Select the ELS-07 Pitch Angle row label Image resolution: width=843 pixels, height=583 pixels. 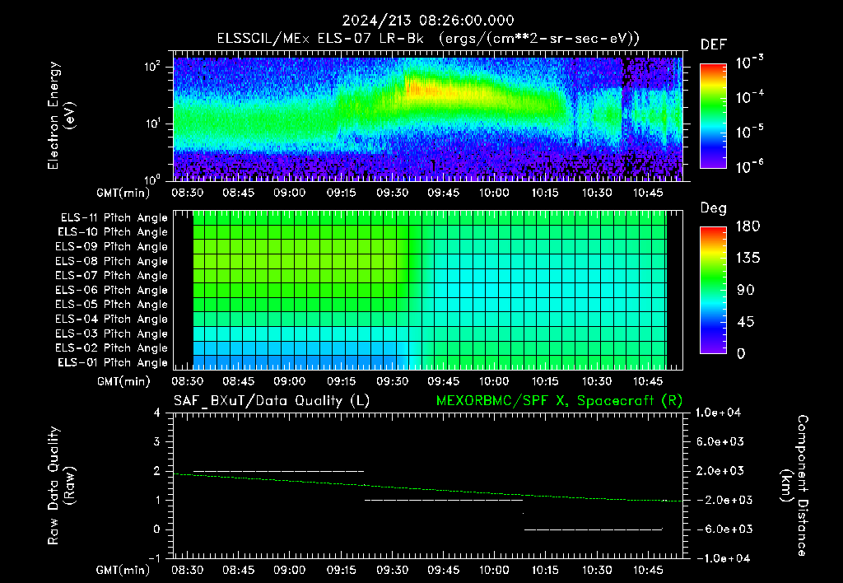(x=112, y=275)
